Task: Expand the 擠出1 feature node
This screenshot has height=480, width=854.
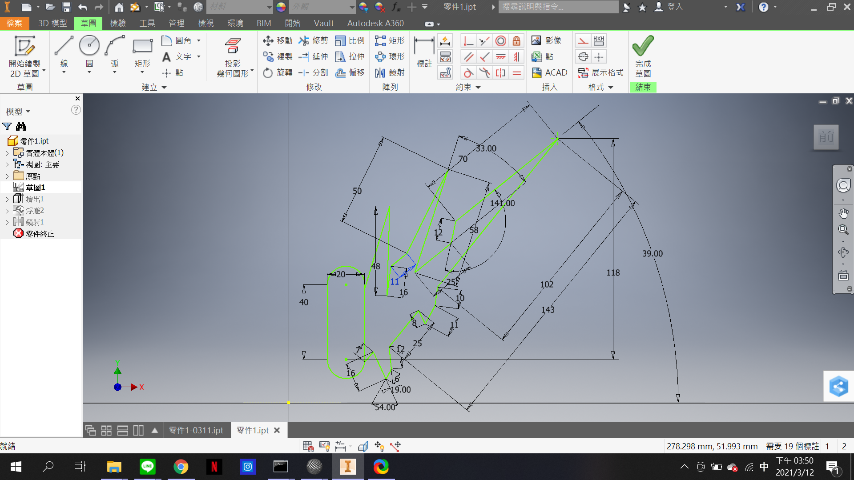Action: click(7, 199)
